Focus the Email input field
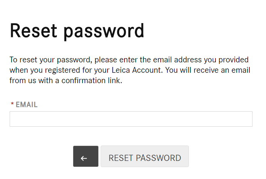Viewport: 266px width, 179px height. tap(131, 119)
